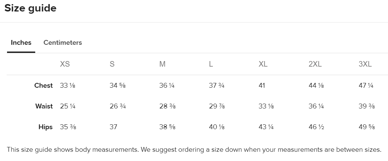Click the Size guide heading
Screen dimensions: 388x161
(x=30, y=8)
